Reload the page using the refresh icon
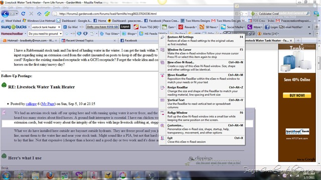The width and height of the screenshot is (321, 180). click(23, 13)
